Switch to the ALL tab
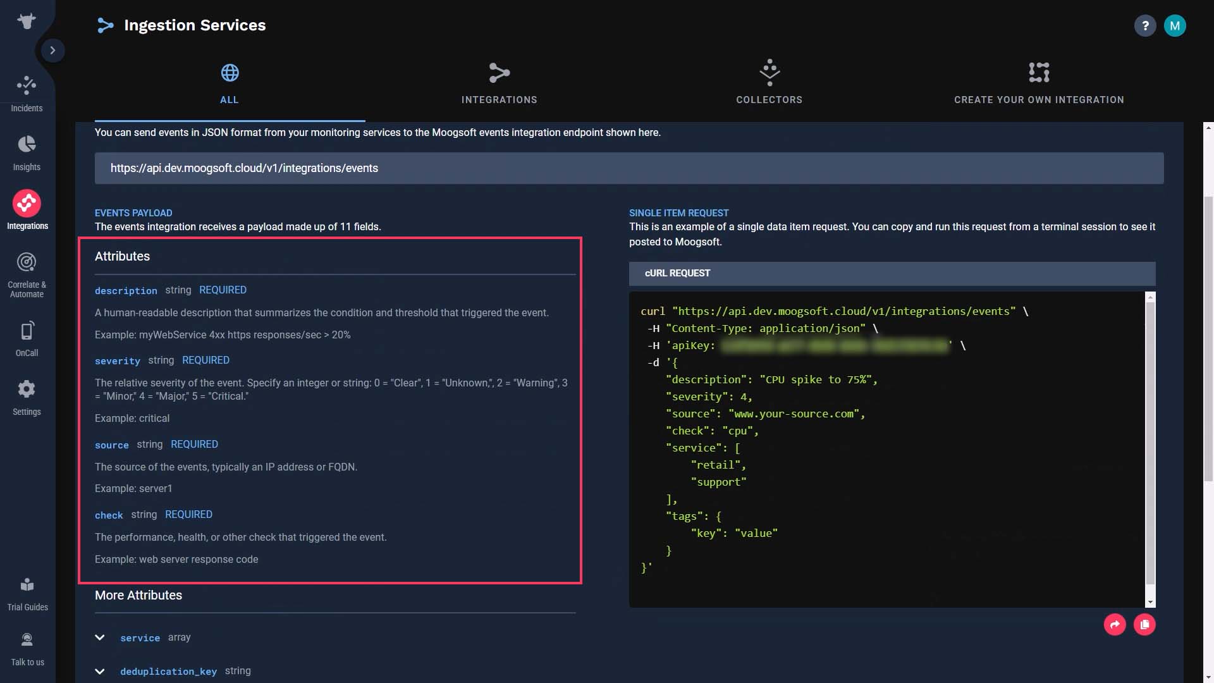The image size is (1214, 683). pos(230,84)
